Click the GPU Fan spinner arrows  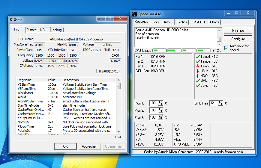[x=220, y=103]
